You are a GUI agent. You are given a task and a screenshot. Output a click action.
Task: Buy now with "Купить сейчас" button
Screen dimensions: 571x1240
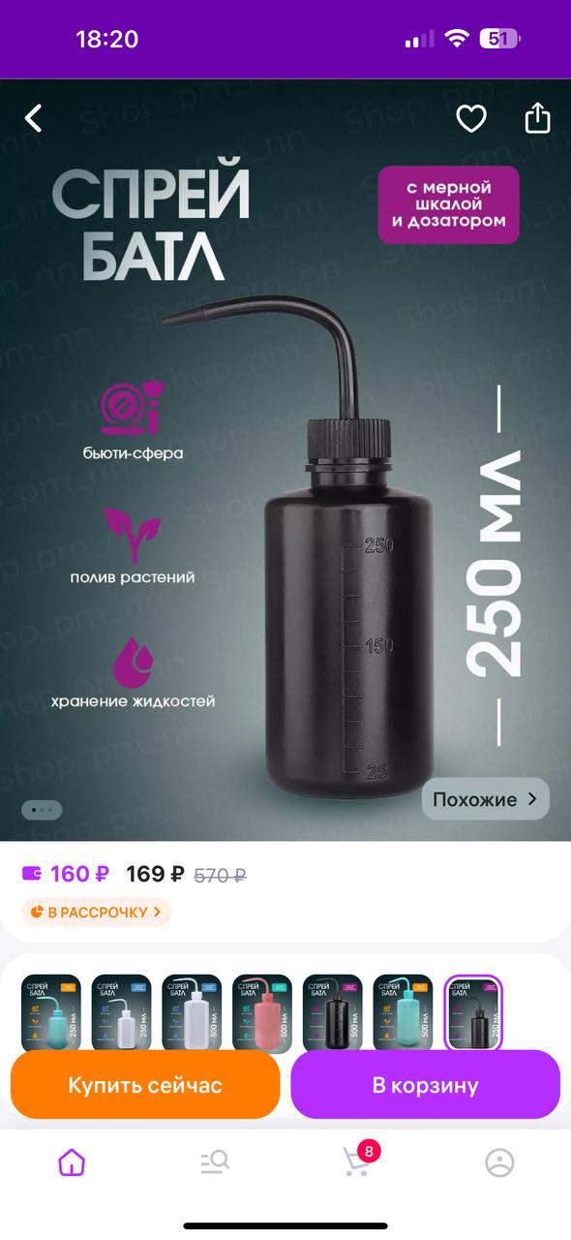click(x=145, y=1085)
